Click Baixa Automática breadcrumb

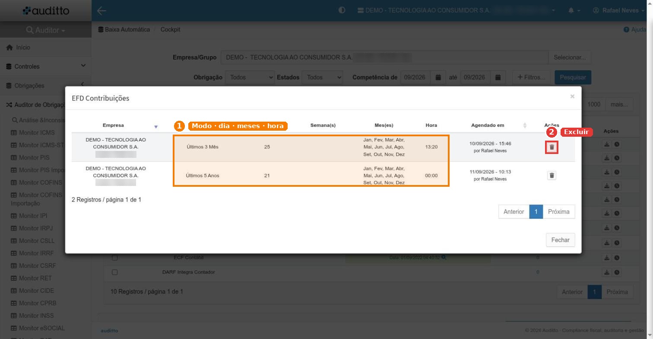pos(124,30)
